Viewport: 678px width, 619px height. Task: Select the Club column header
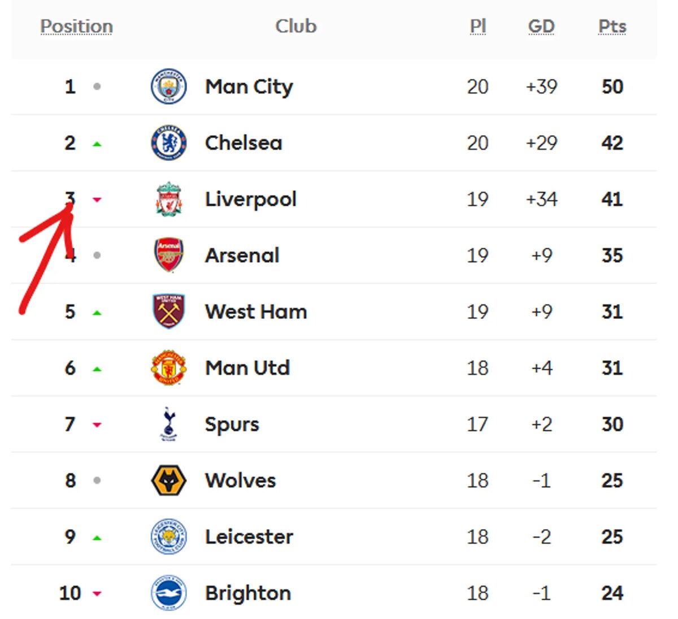click(296, 26)
